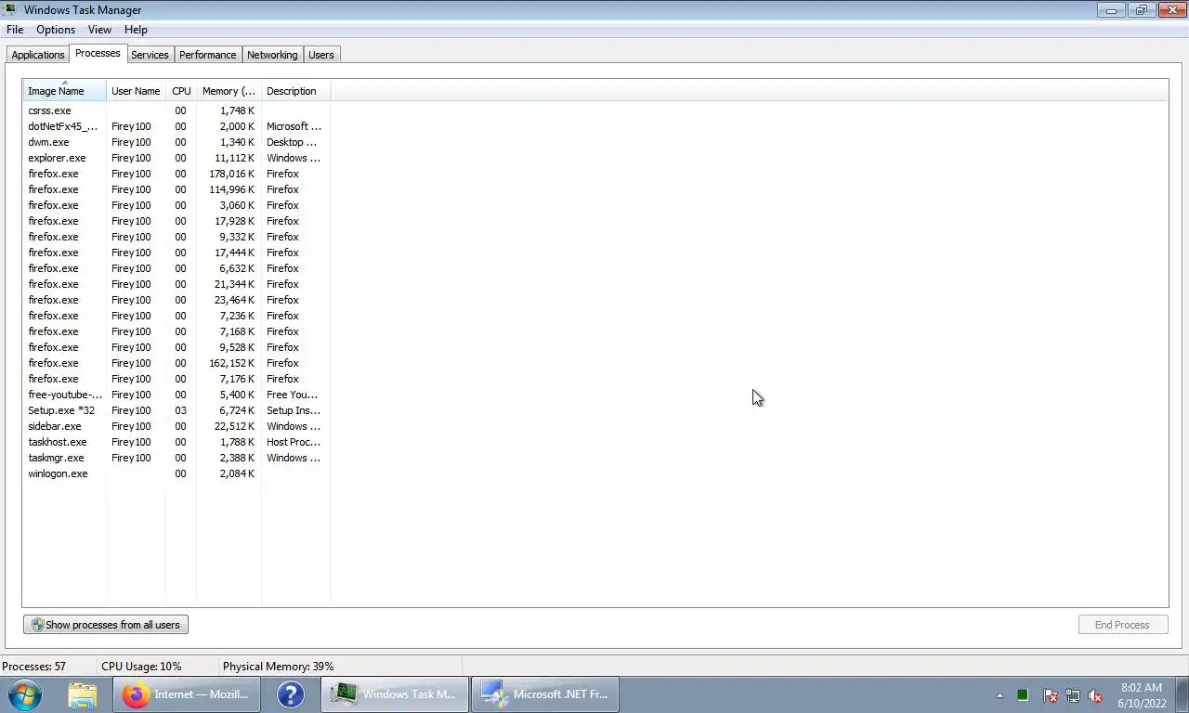Select the csrss.exe process row
The width and height of the screenshot is (1189, 713).
tap(176, 110)
